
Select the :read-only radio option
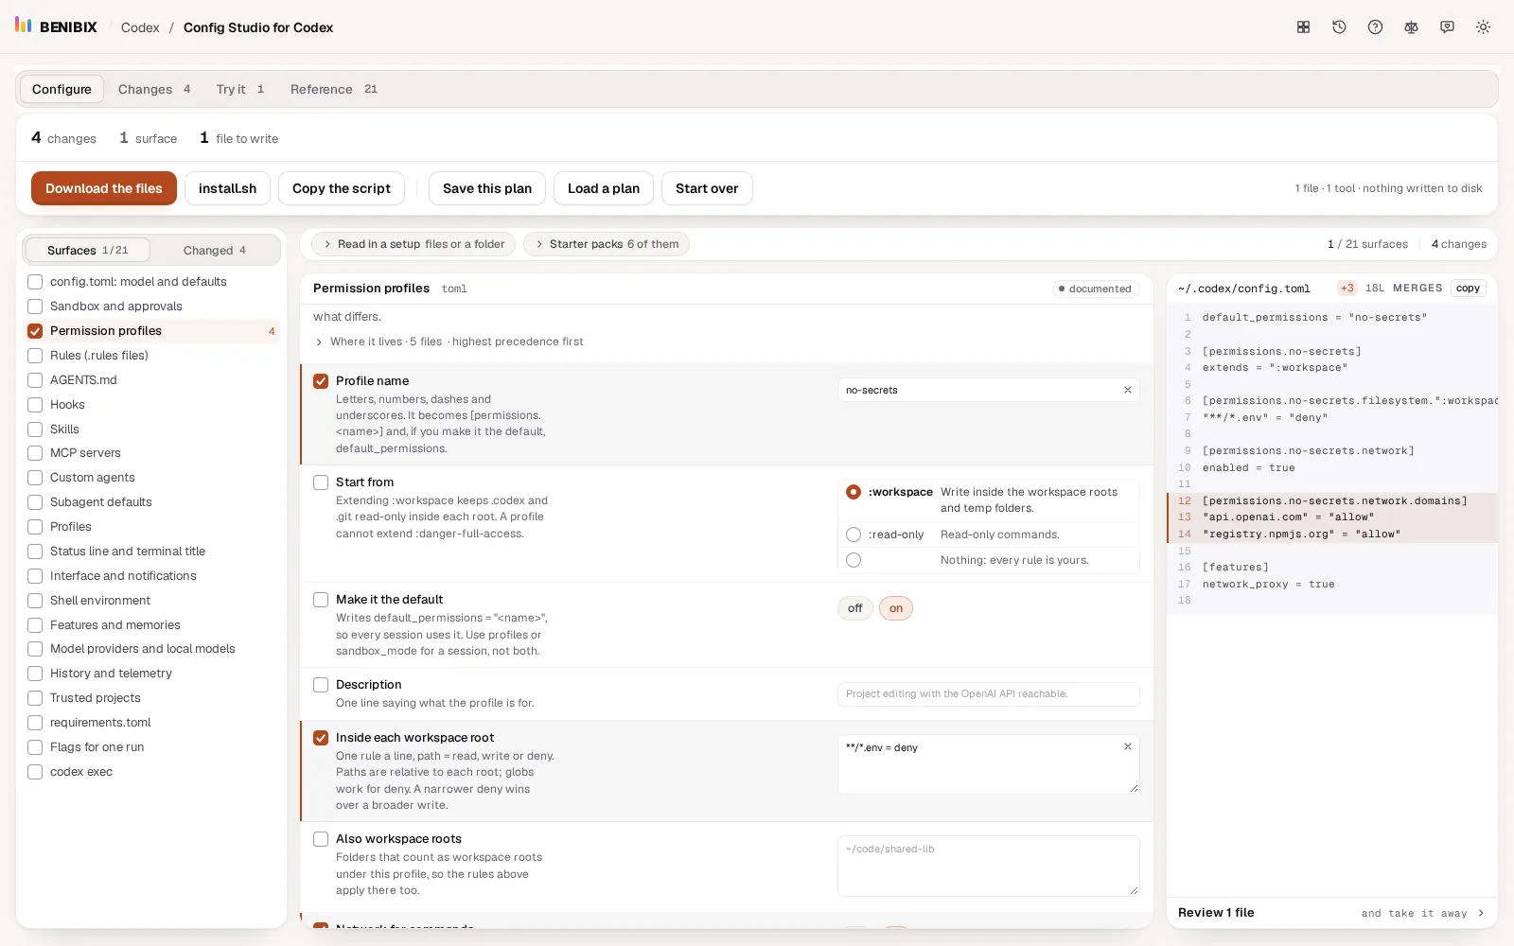(x=854, y=534)
